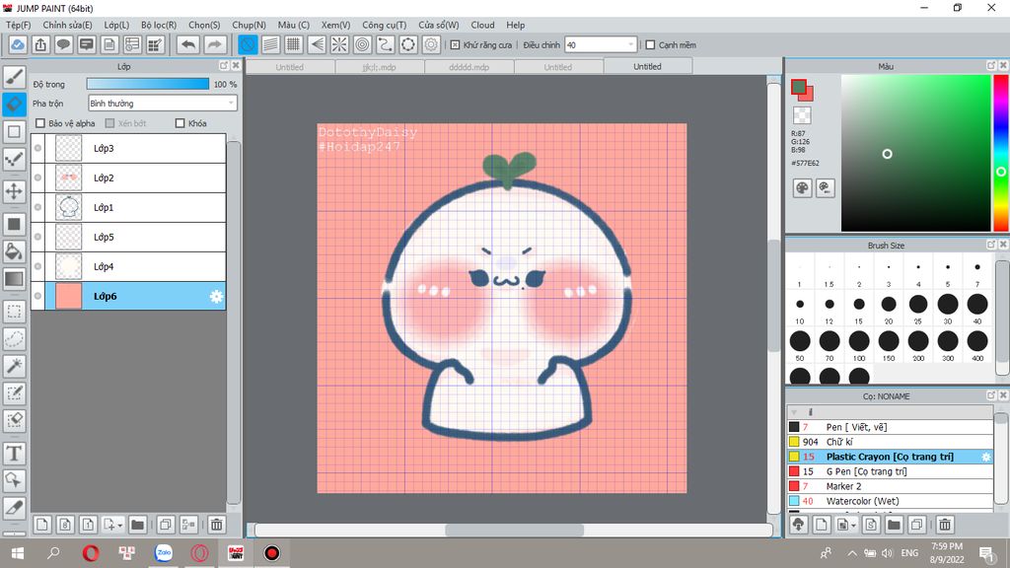Open the Tệp(F) menu
Screen dimensions: 1010x568
click(19, 25)
